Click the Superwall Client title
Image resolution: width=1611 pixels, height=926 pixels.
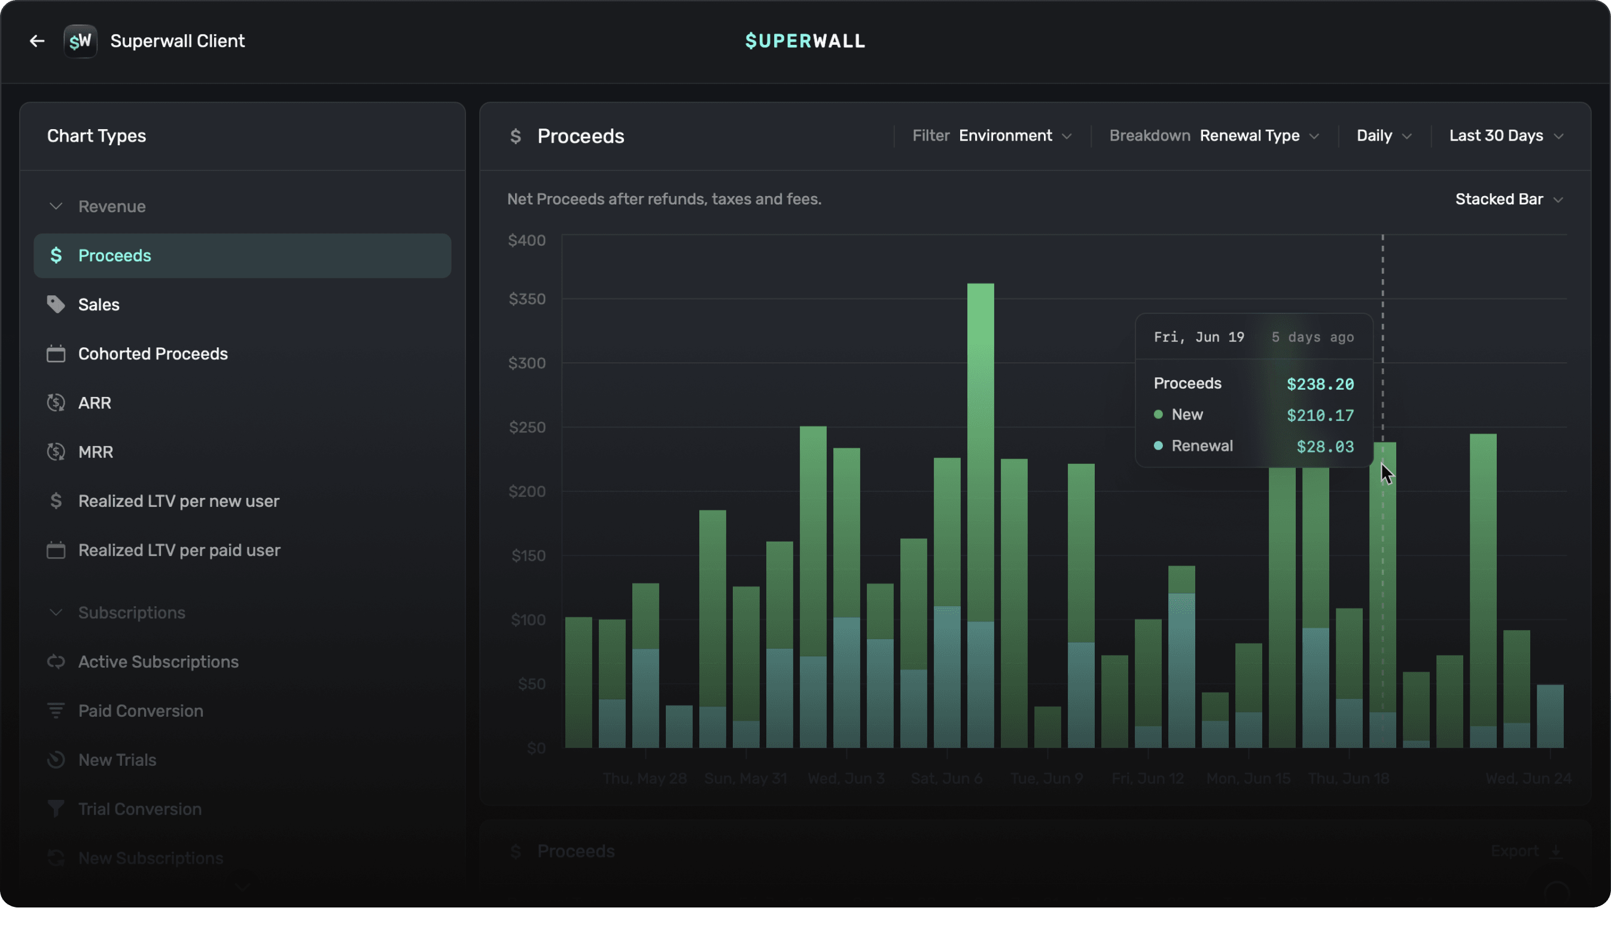pyautogui.click(x=178, y=41)
